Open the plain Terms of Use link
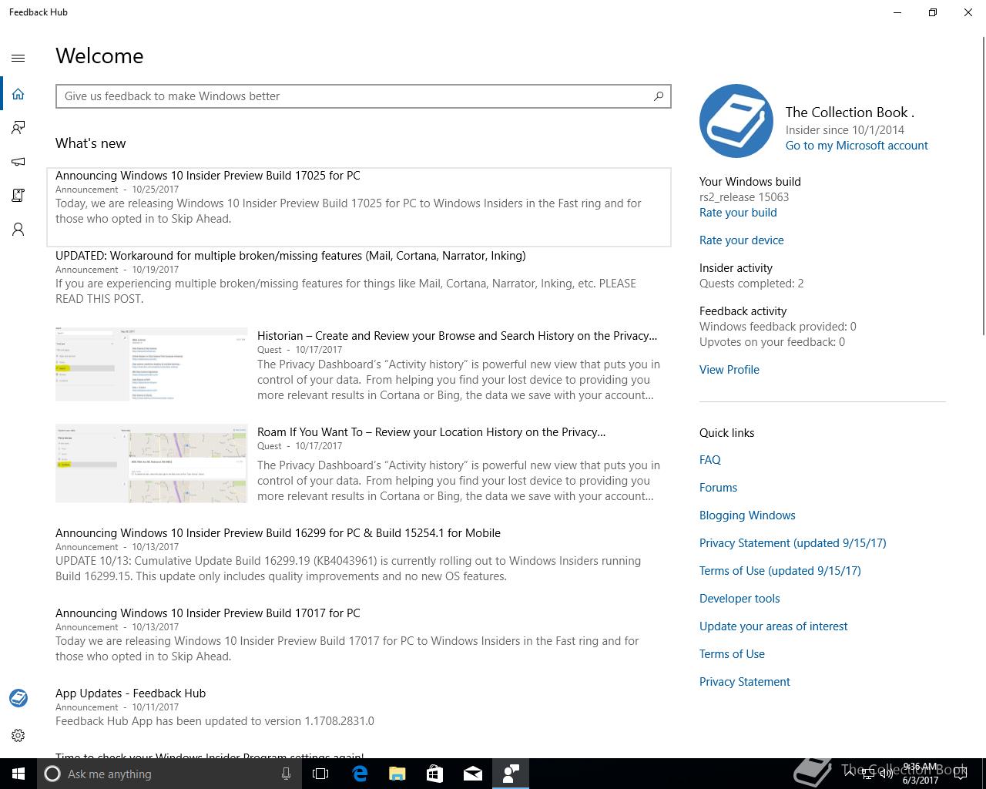 (732, 654)
